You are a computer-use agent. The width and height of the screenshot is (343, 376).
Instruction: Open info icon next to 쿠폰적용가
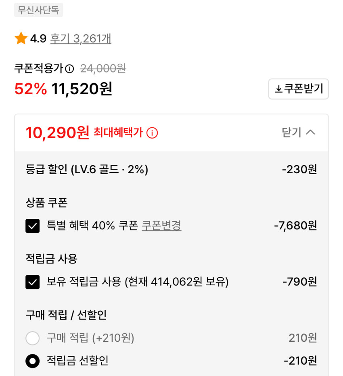[x=70, y=69]
